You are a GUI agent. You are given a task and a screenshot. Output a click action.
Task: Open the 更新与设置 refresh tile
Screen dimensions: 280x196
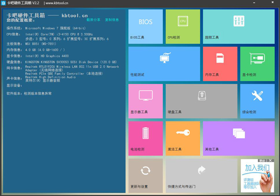tap(146, 176)
